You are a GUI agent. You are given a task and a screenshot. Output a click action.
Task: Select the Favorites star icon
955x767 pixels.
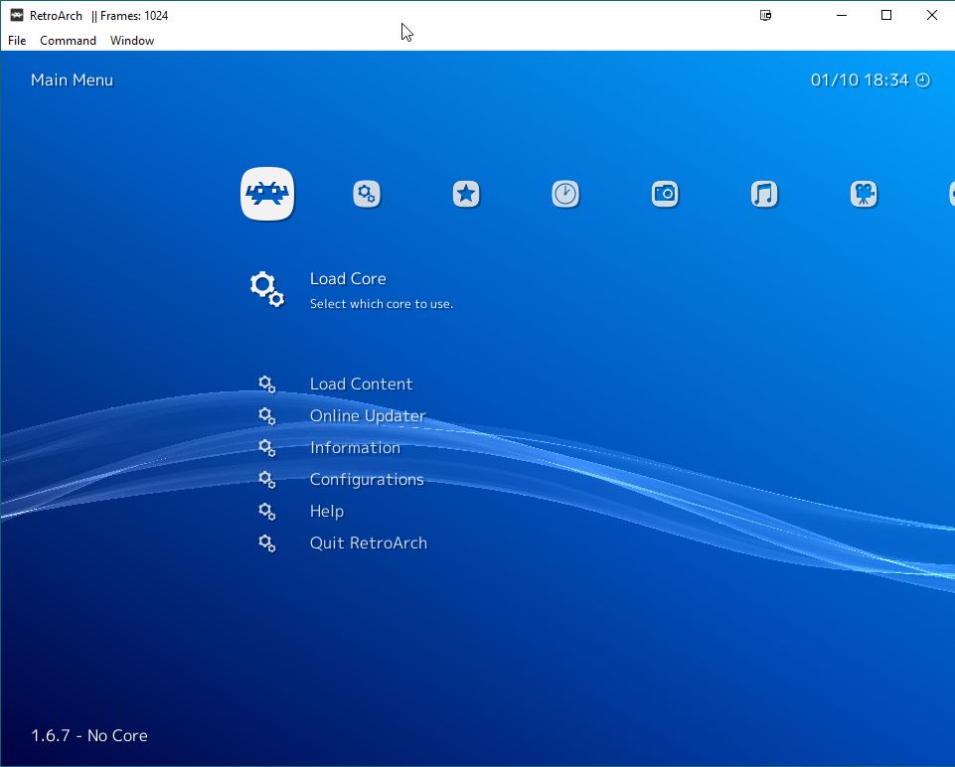pos(465,194)
